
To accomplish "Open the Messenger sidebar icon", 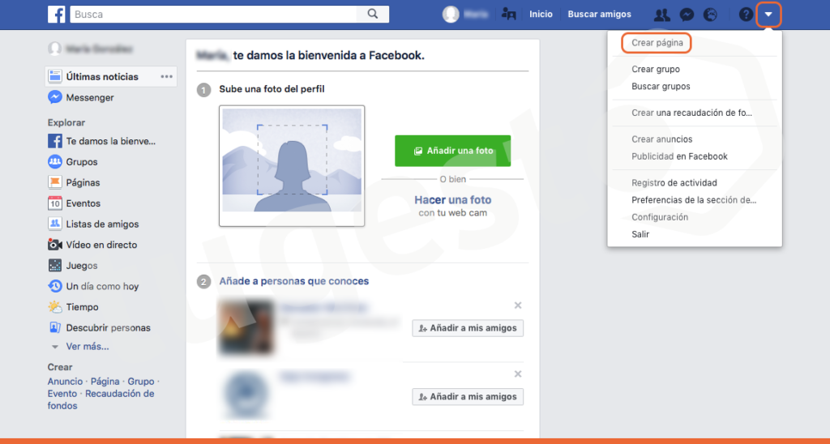I will pos(54,97).
